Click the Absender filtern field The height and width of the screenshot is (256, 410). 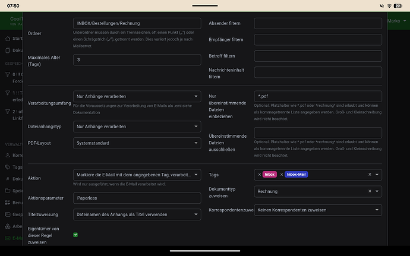[318, 23]
